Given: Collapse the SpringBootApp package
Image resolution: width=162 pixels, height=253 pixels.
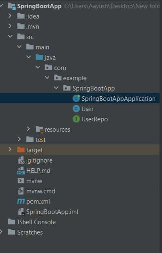Looking at the screenshot, I should 56,88.
